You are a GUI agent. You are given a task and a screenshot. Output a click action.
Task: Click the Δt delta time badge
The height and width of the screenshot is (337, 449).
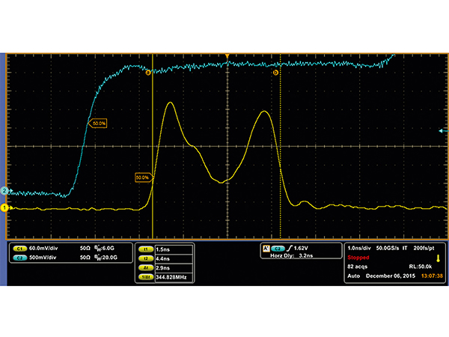tap(144, 267)
